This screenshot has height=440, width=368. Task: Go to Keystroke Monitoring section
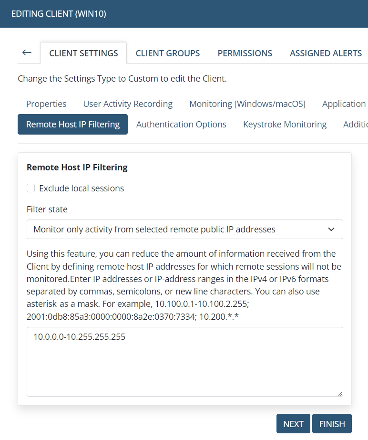[x=285, y=125]
